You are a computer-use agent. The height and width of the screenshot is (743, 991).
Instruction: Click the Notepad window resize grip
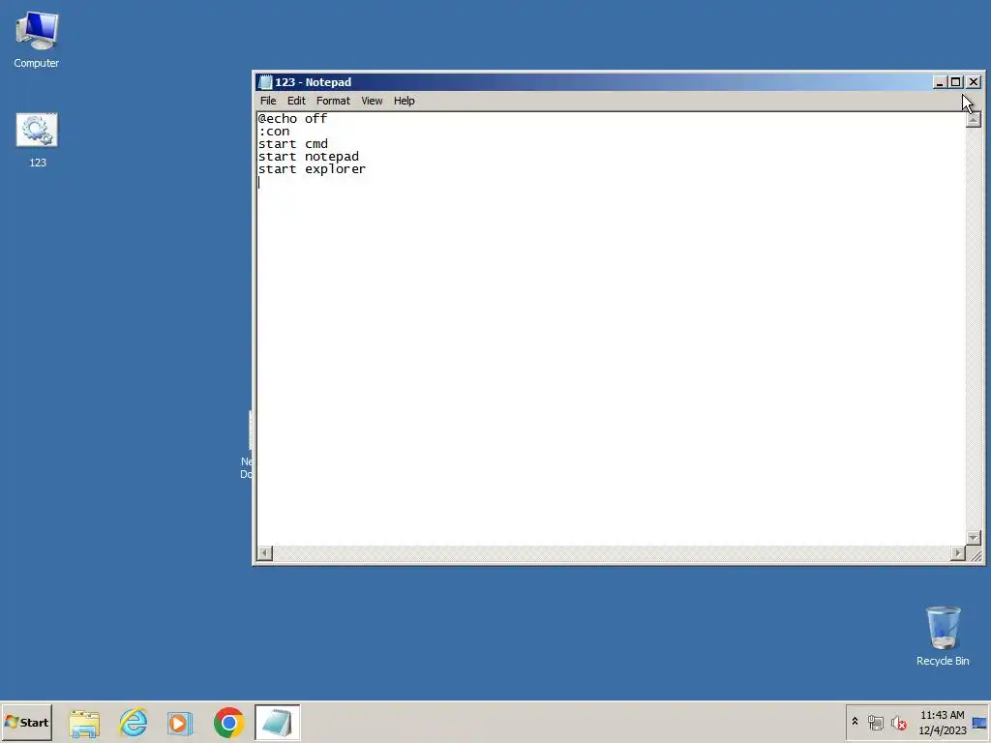(976, 554)
